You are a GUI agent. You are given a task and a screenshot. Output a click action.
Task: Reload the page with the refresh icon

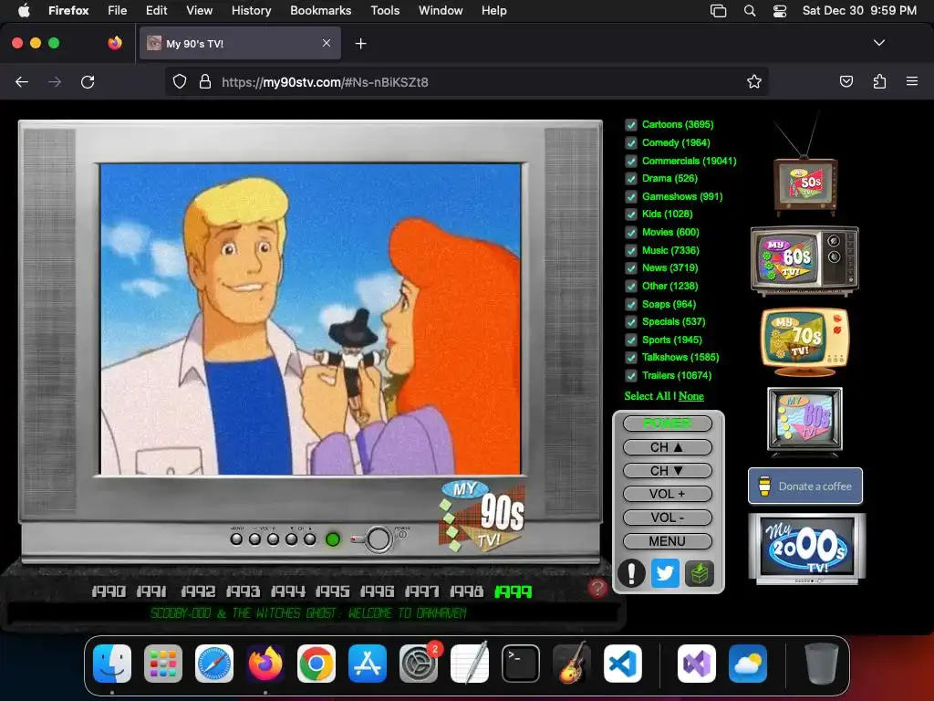click(x=88, y=81)
